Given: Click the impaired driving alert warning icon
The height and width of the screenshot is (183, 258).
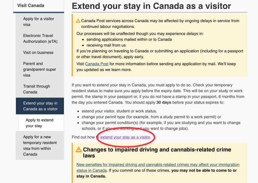Looking at the screenshot, I should tap(79, 149).
